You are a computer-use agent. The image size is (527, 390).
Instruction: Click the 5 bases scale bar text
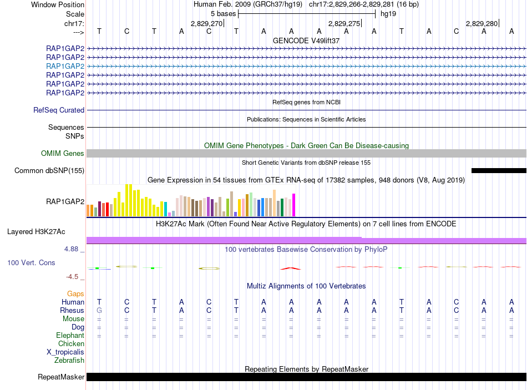coord(223,14)
